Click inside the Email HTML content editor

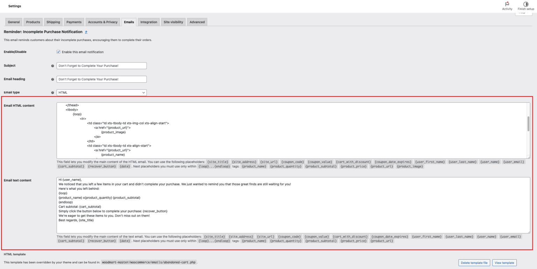[293, 130]
